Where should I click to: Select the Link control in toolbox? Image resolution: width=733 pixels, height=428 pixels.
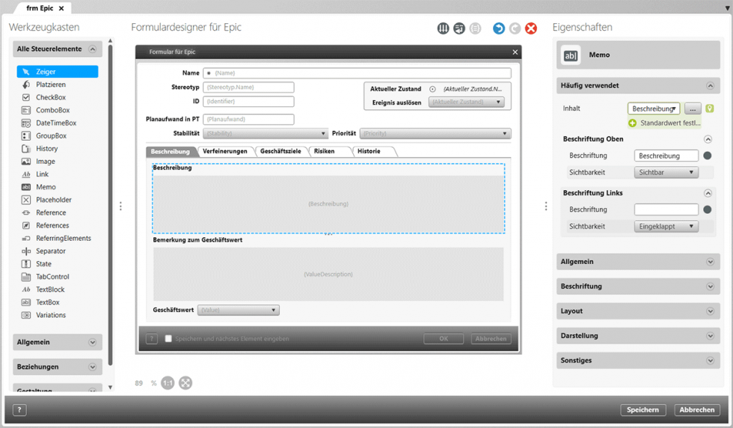click(x=42, y=174)
